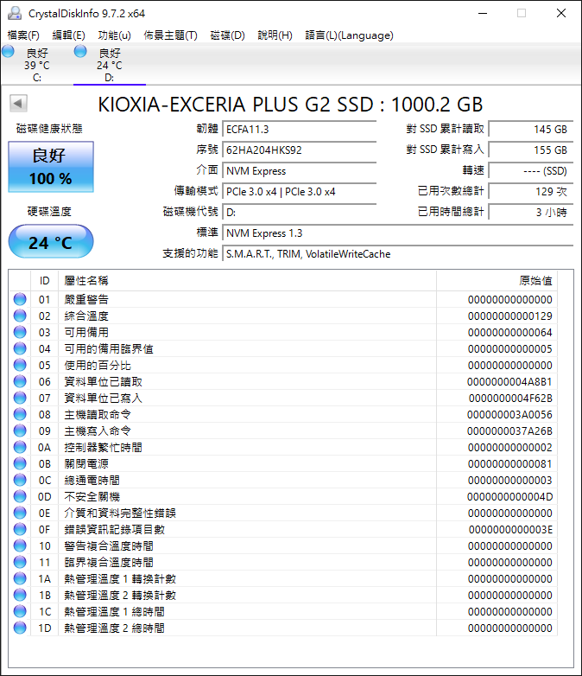Click status orb for 05 使用的百分比

20,365
